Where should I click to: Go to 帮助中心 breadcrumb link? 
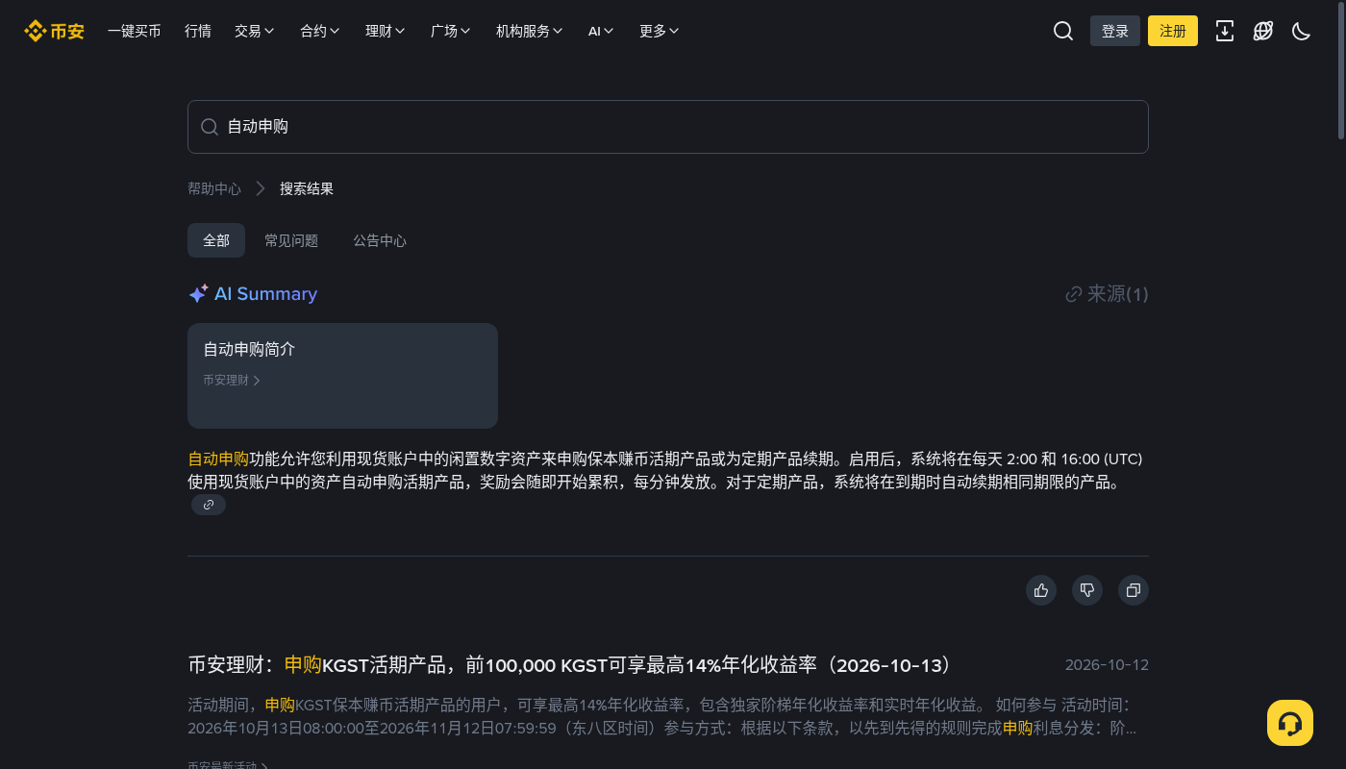click(214, 188)
